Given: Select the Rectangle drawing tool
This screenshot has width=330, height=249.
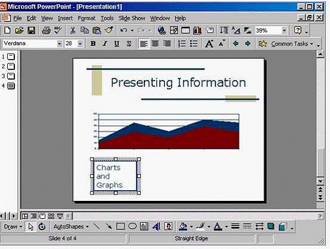Looking at the screenshot, I should tap(120, 226).
